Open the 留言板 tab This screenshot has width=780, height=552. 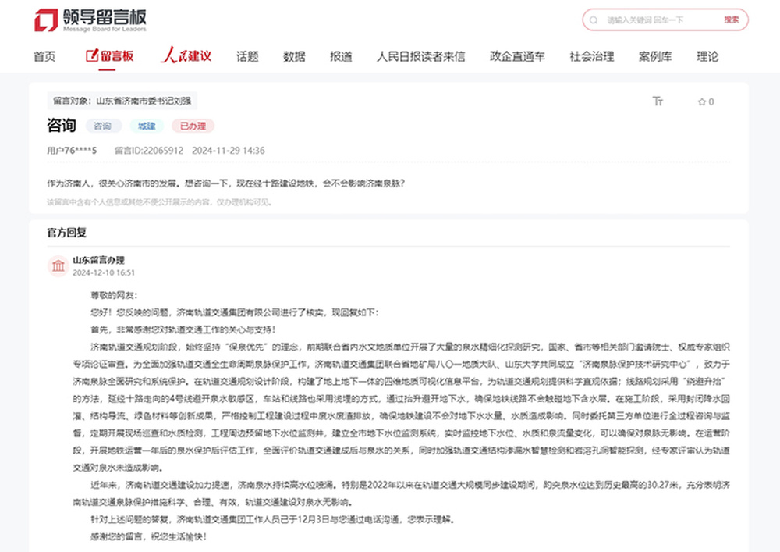point(109,56)
